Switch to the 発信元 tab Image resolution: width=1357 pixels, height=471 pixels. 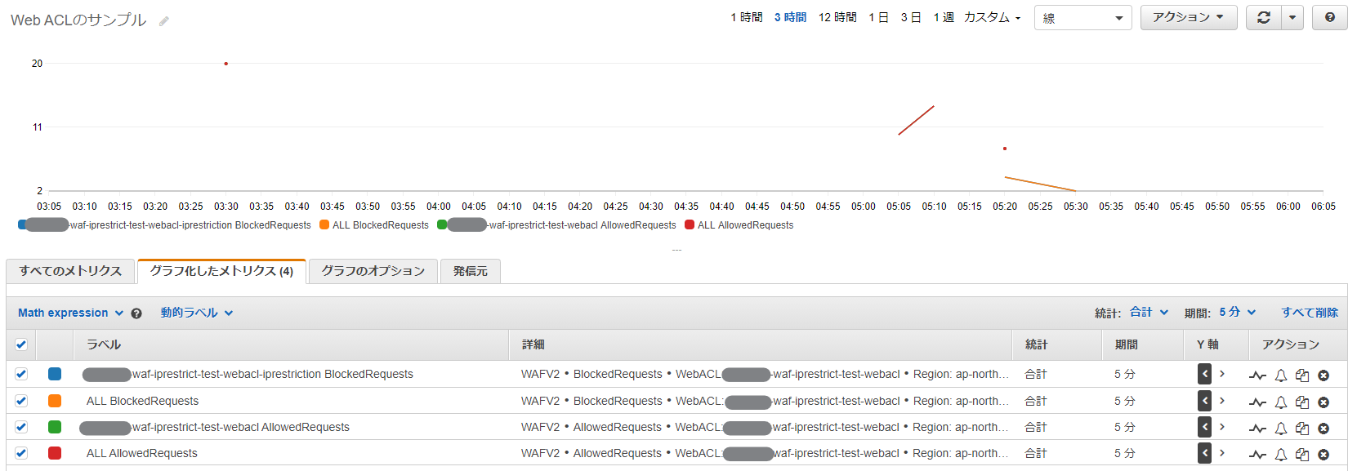[470, 271]
